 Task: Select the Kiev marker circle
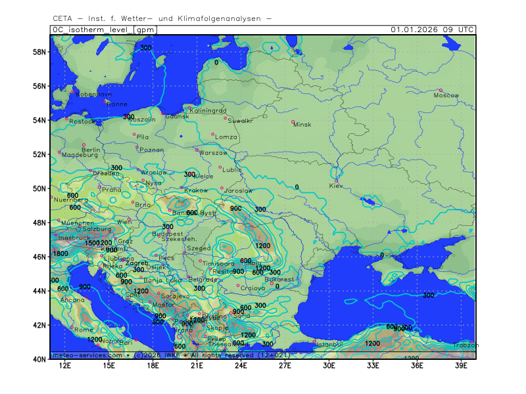click(x=337, y=181)
